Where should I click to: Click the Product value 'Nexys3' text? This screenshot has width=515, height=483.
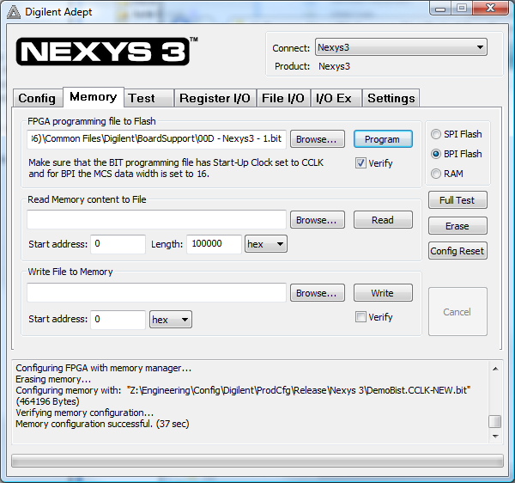pos(335,66)
